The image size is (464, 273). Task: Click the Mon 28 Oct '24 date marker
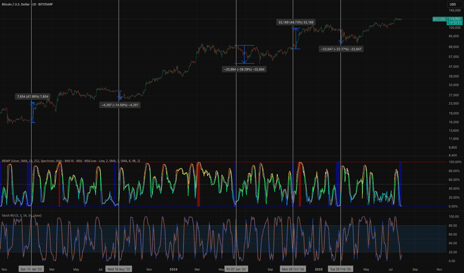click(293, 269)
